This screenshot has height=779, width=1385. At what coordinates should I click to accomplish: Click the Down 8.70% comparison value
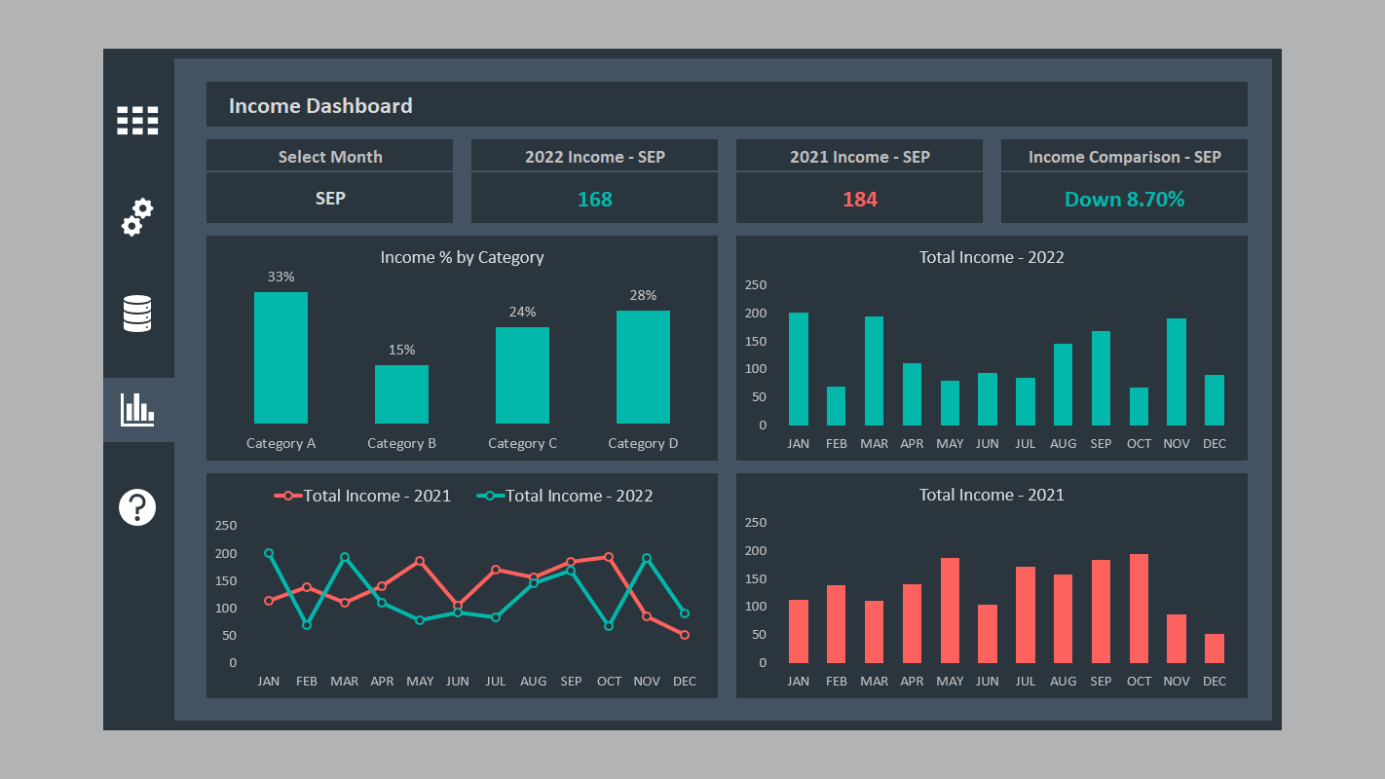1124,200
